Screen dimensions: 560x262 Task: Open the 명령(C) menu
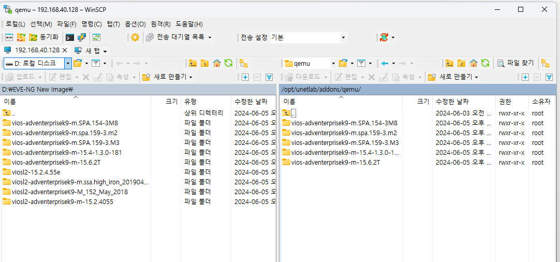coord(92,24)
